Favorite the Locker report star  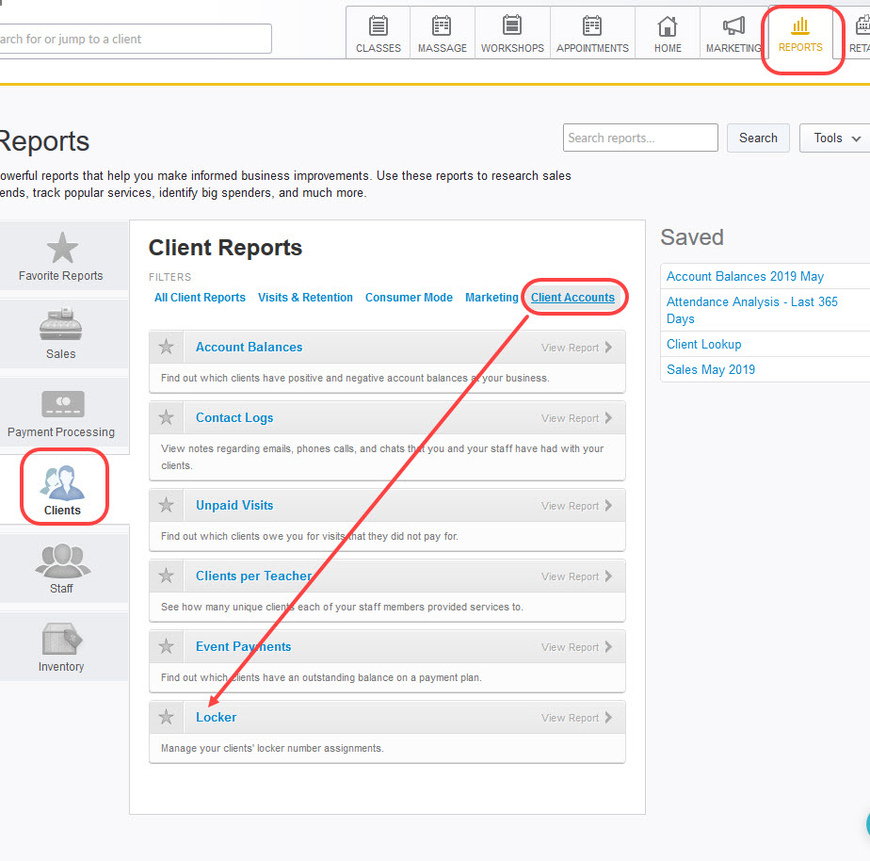pyautogui.click(x=167, y=718)
